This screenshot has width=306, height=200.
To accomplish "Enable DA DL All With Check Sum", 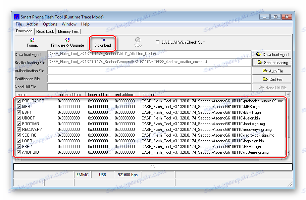I will [x=157, y=42].
